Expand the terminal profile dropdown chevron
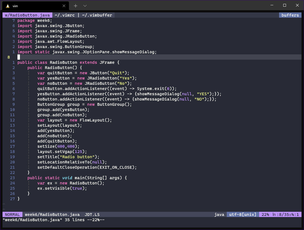Viewport: 304px width, 230px height. [x=85, y=6]
